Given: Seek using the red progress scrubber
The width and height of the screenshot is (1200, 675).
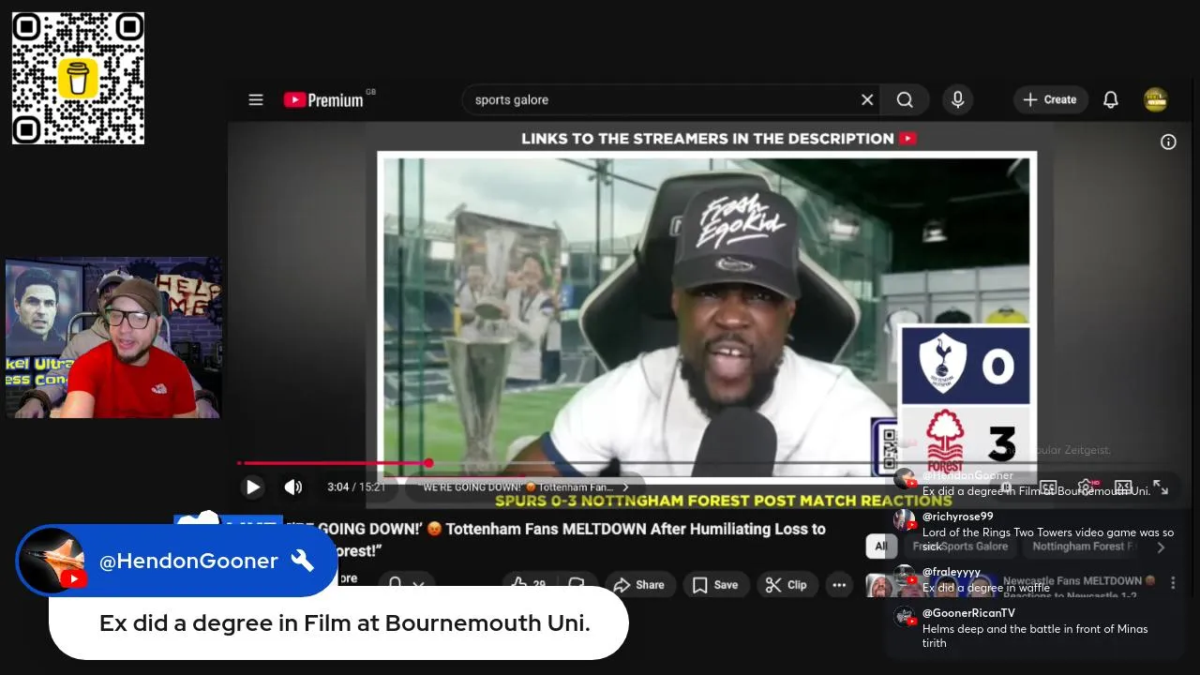Looking at the screenshot, I should click(x=428, y=462).
